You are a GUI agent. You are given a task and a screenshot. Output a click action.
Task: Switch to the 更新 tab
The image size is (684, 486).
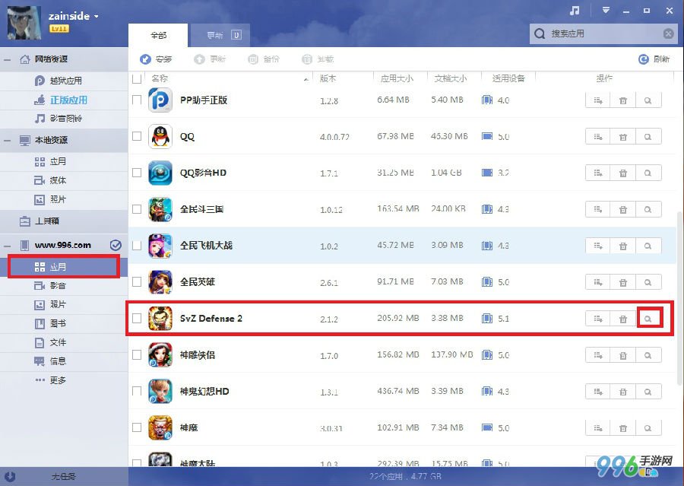point(220,36)
